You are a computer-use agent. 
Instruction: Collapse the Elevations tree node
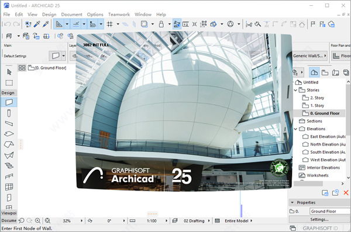pos(295,129)
